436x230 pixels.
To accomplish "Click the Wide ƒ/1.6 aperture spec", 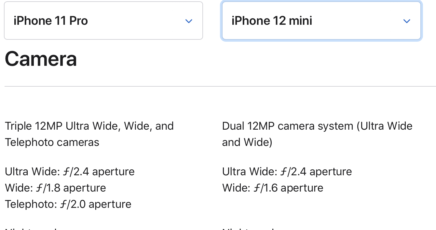I will pyautogui.click(x=273, y=188).
